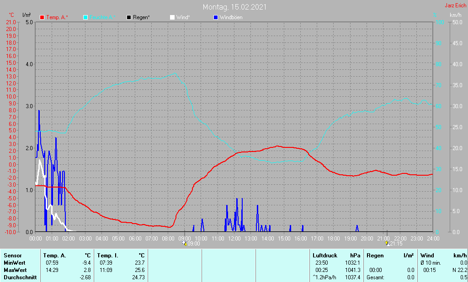Click the '07:59' minimum temperature time
468x282 pixels.
pos(52,263)
